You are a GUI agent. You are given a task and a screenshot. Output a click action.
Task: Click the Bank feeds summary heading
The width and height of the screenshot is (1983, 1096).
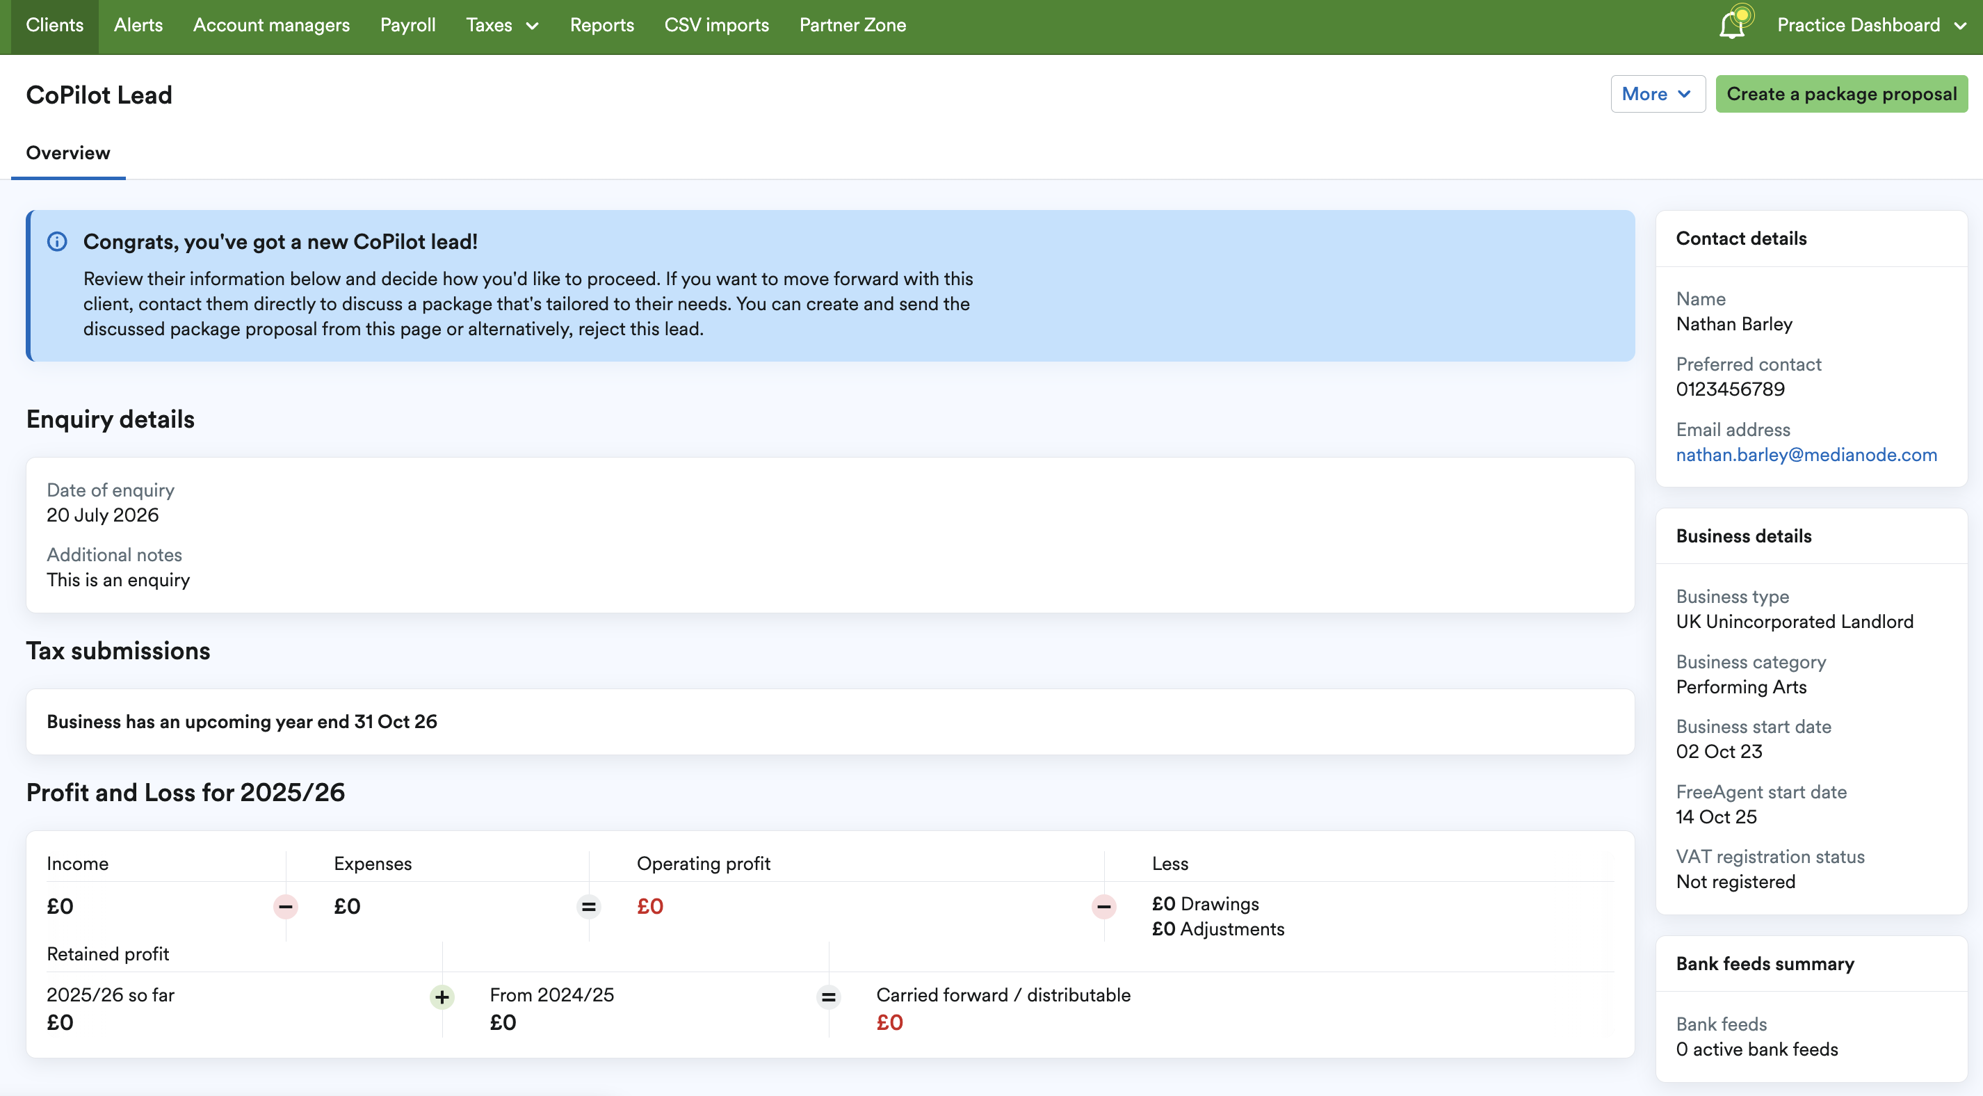1765,965
